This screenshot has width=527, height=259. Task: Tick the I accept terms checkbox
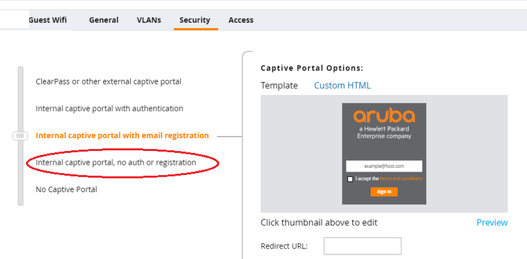pos(350,179)
